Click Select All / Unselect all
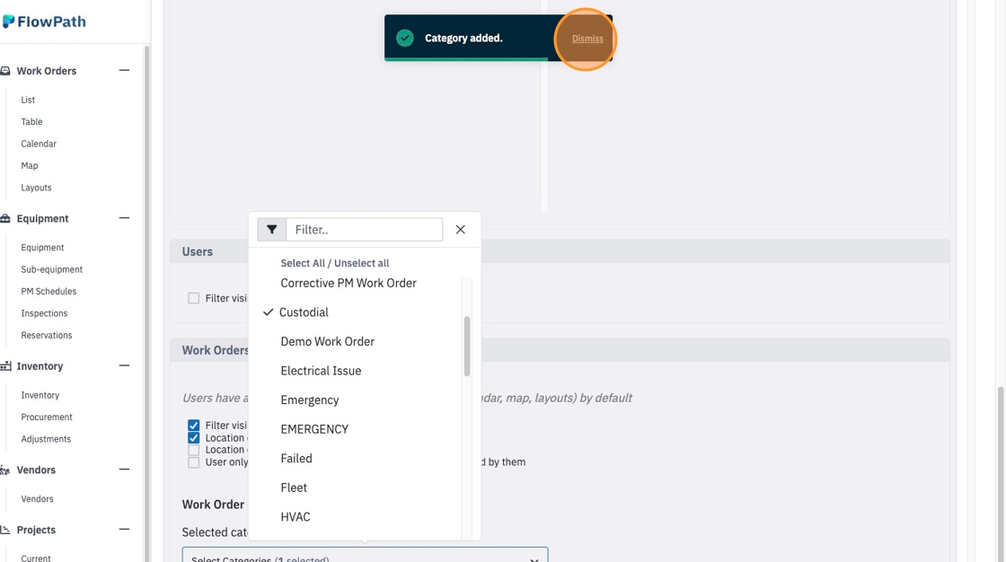 (x=335, y=263)
